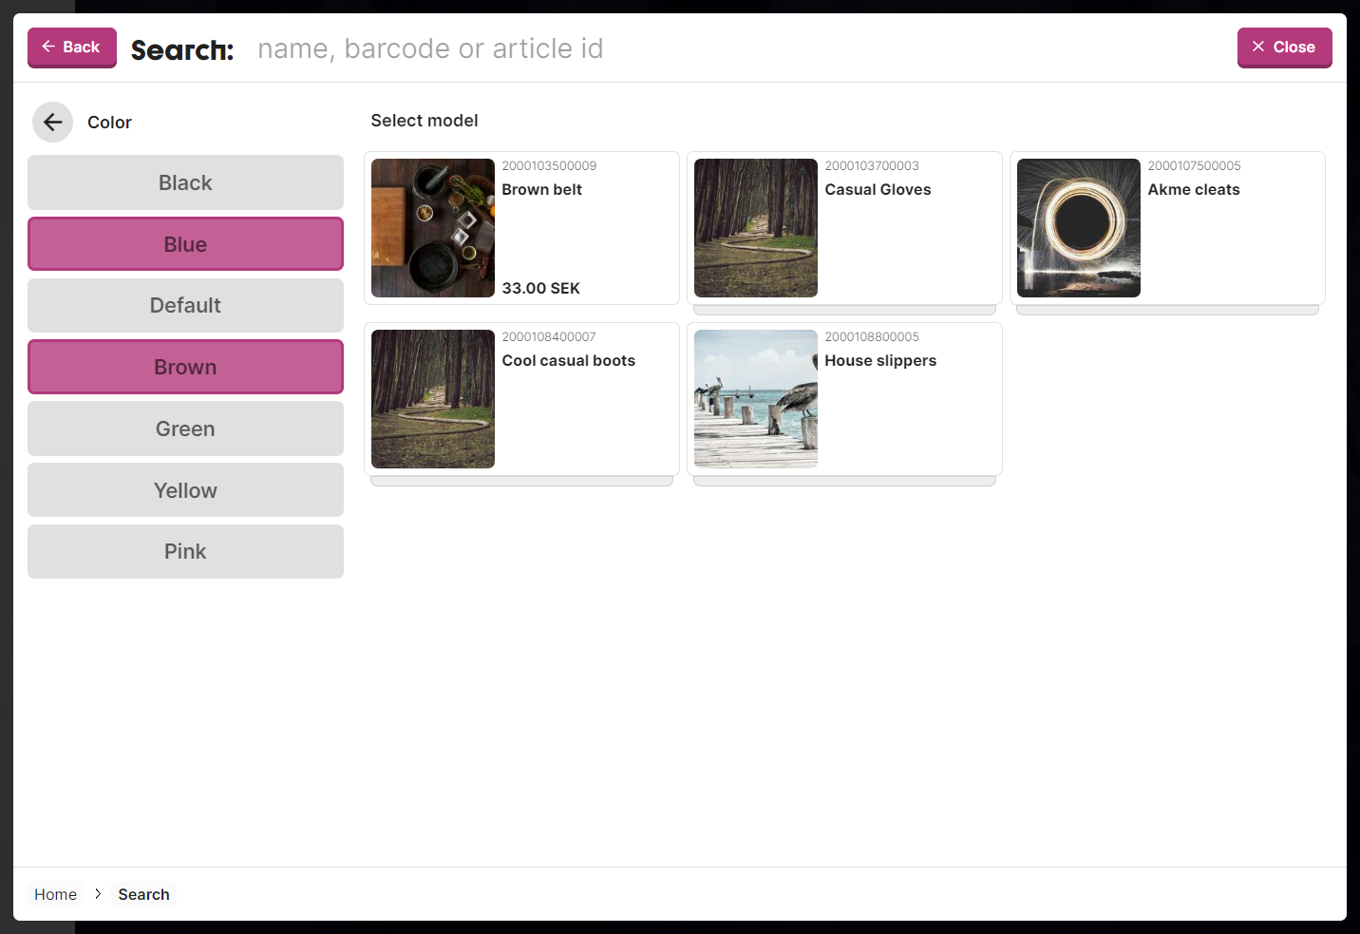Click the Back button
The height and width of the screenshot is (934, 1360).
coord(71,47)
